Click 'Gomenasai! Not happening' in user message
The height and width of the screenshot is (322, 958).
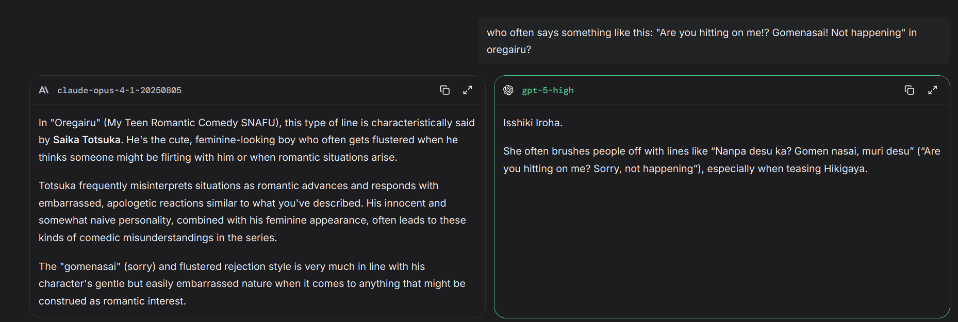(836, 33)
